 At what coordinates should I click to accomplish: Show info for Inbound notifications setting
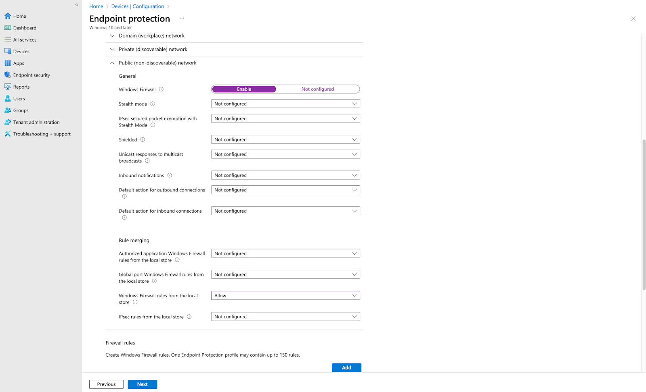pyautogui.click(x=170, y=175)
